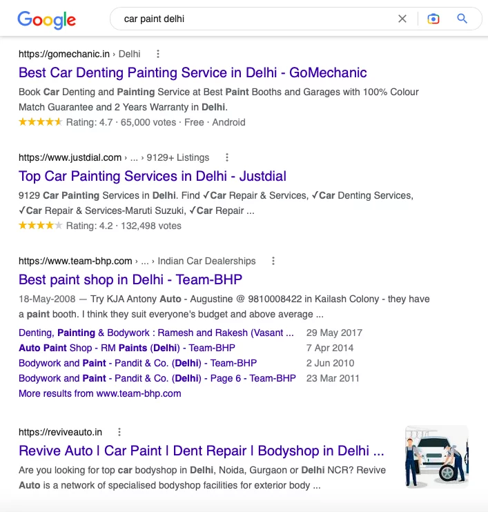
Task: Clear the search query with X
Action: coord(402,19)
